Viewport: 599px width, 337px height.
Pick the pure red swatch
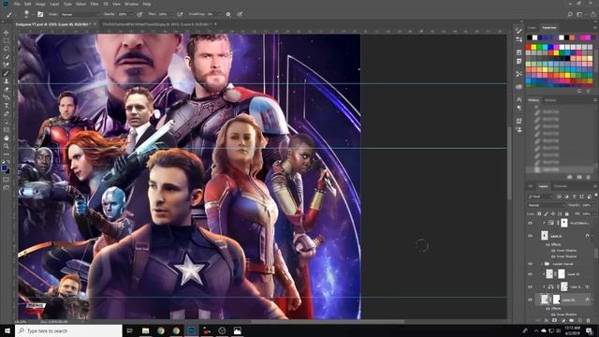(x=529, y=47)
